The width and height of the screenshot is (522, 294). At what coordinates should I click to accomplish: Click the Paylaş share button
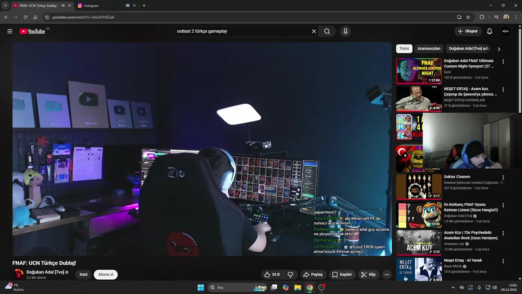[x=313, y=274]
